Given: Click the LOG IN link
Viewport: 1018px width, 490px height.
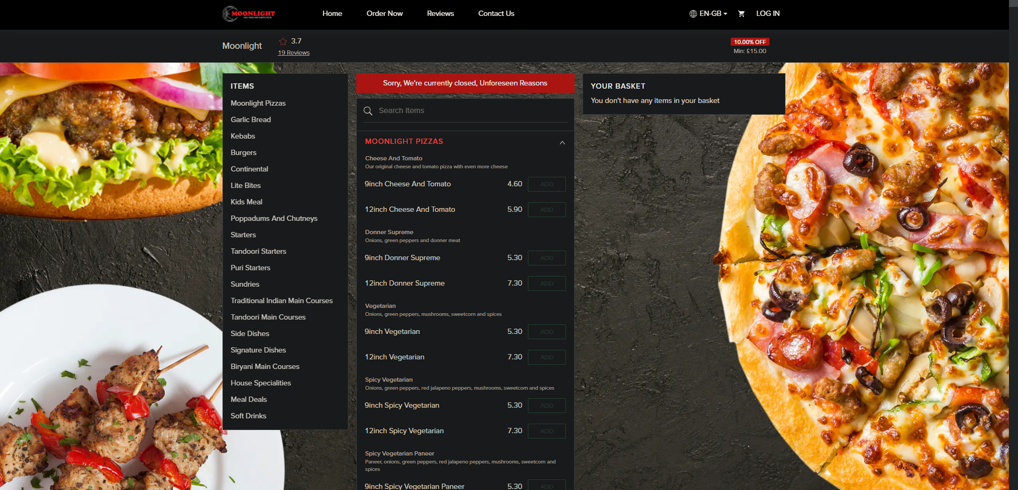Looking at the screenshot, I should [x=768, y=14].
